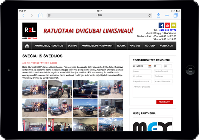Click the yellow email envelope icon
Image resolution: width=199 pixels, height=140 pixels.
point(174,25)
